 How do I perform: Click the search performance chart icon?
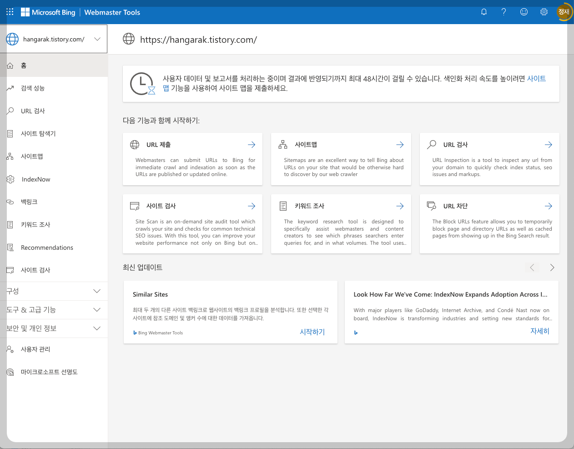[x=10, y=88]
